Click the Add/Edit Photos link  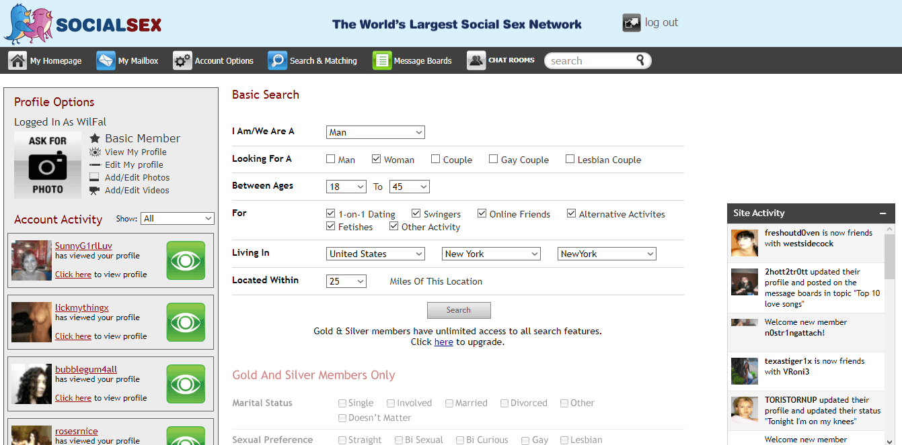click(137, 177)
